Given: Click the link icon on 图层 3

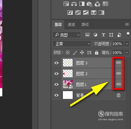Looking at the screenshot, I should point(119,62).
